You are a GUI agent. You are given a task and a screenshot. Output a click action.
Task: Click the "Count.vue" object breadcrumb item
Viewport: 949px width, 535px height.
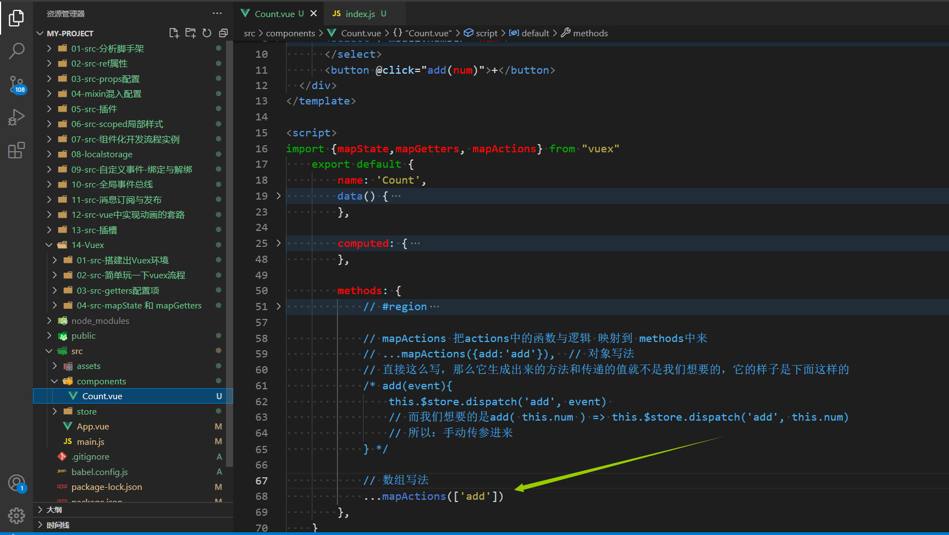[x=422, y=33]
